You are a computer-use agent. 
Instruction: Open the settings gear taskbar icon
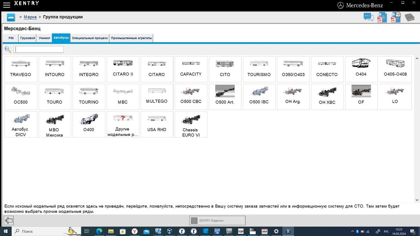(x=276, y=231)
